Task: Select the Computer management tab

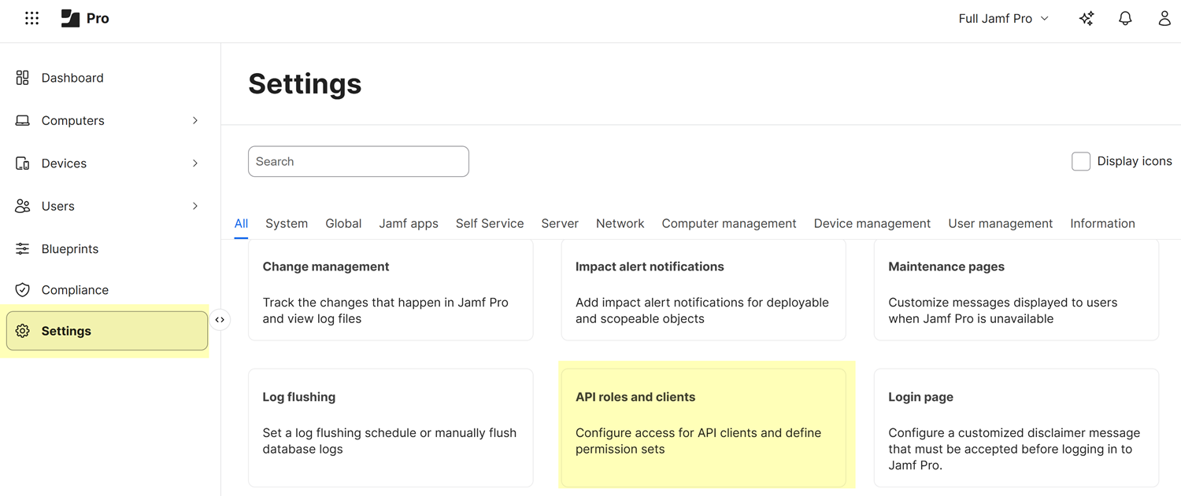Action: (728, 223)
